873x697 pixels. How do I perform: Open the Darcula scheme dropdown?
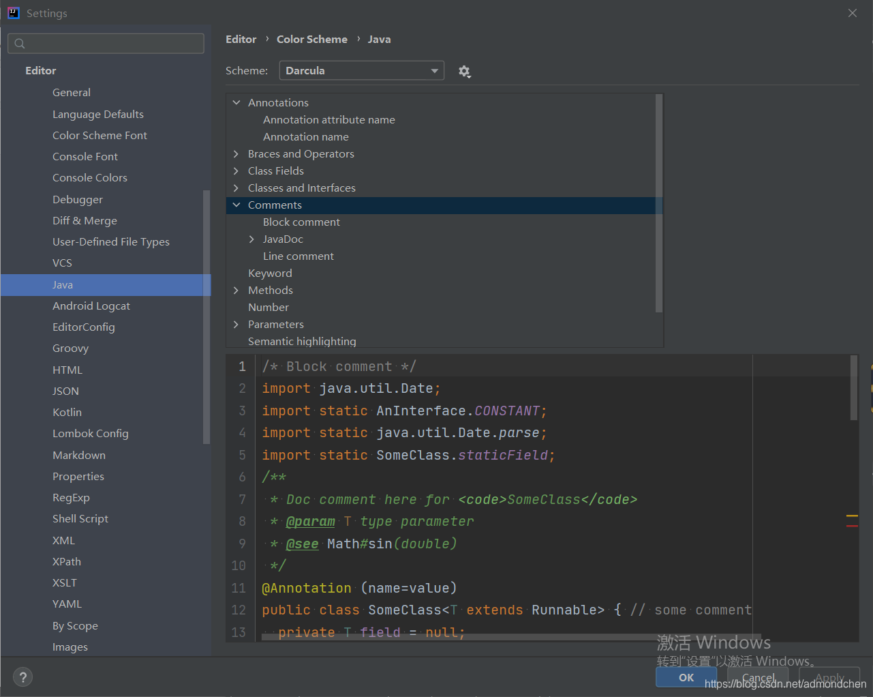(x=361, y=70)
